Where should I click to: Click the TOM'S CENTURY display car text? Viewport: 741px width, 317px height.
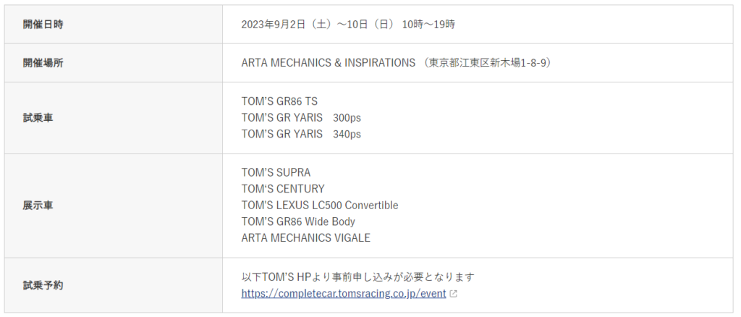click(283, 189)
